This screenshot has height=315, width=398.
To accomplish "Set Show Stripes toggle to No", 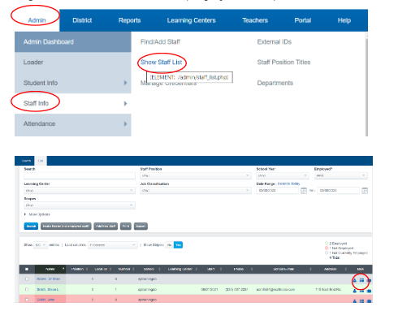I will pyautogui.click(x=169, y=245).
